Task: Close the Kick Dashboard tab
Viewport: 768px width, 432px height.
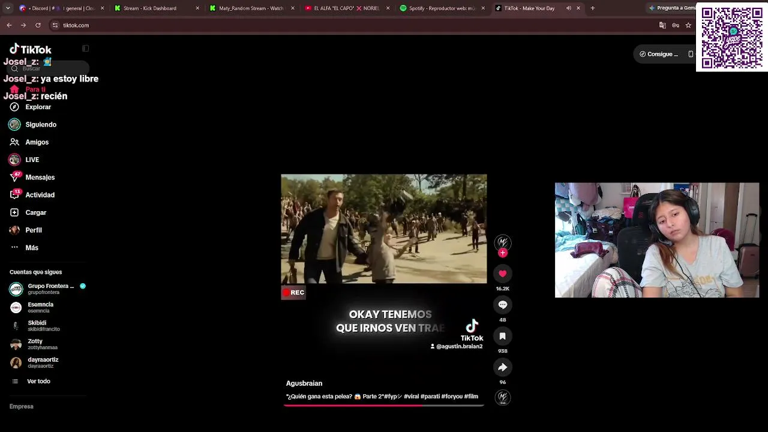Action: (198, 8)
